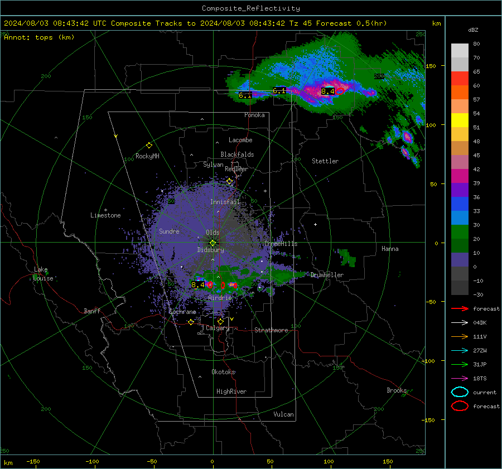Click the 'Forecast 0.5(hr)' header text

pos(351,23)
